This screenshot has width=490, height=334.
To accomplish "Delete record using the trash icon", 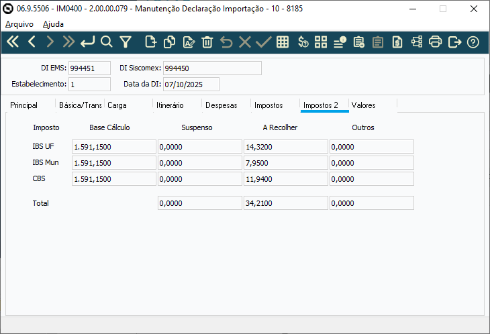I will 207,42.
